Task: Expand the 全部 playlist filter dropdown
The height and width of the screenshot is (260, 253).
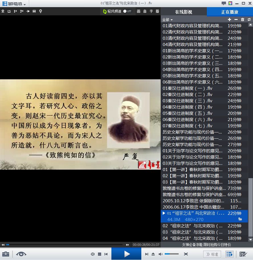Action: [x=168, y=20]
